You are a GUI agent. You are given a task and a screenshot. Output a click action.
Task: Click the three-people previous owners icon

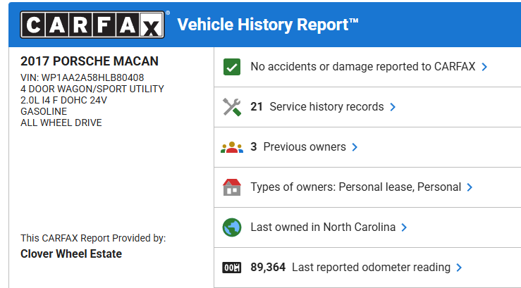click(x=232, y=147)
